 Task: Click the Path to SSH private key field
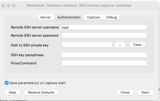coord(87,45)
